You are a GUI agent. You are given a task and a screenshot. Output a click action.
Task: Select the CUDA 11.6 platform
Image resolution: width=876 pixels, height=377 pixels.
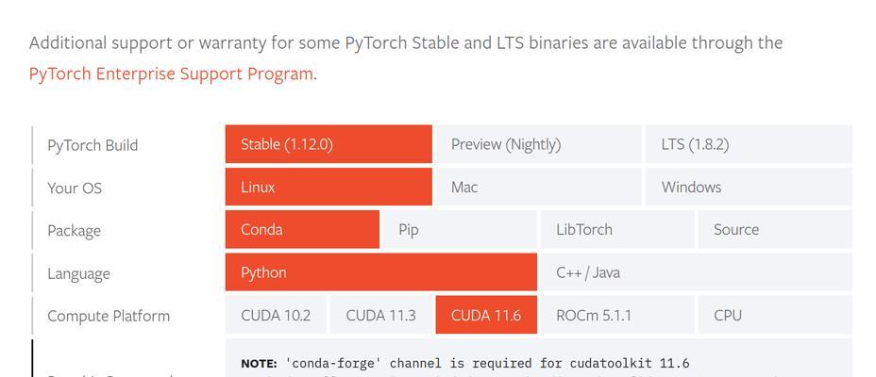486,315
